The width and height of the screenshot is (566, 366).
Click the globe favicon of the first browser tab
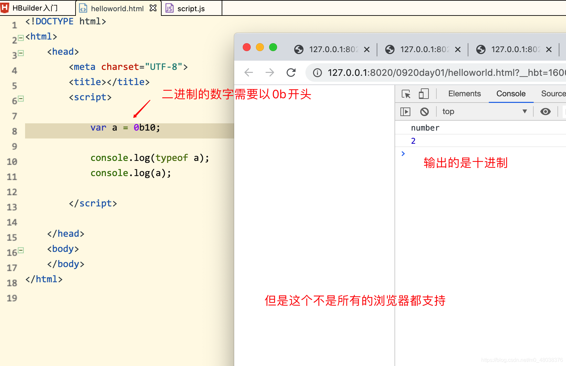click(299, 49)
